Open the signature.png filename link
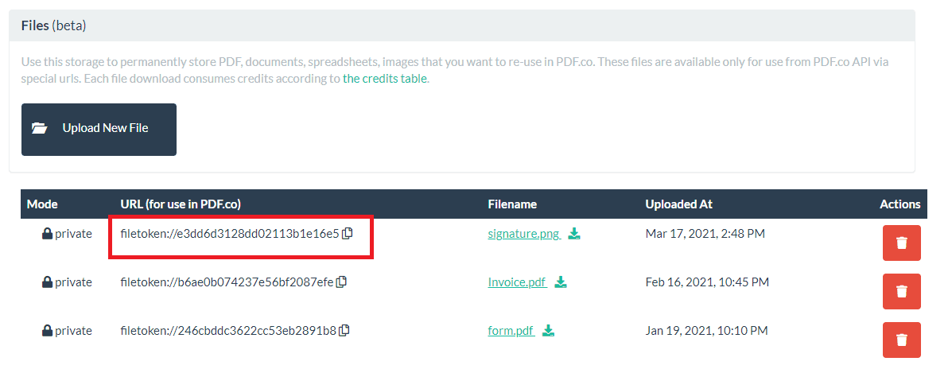This screenshot has width=952, height=373. click(523, 234)
